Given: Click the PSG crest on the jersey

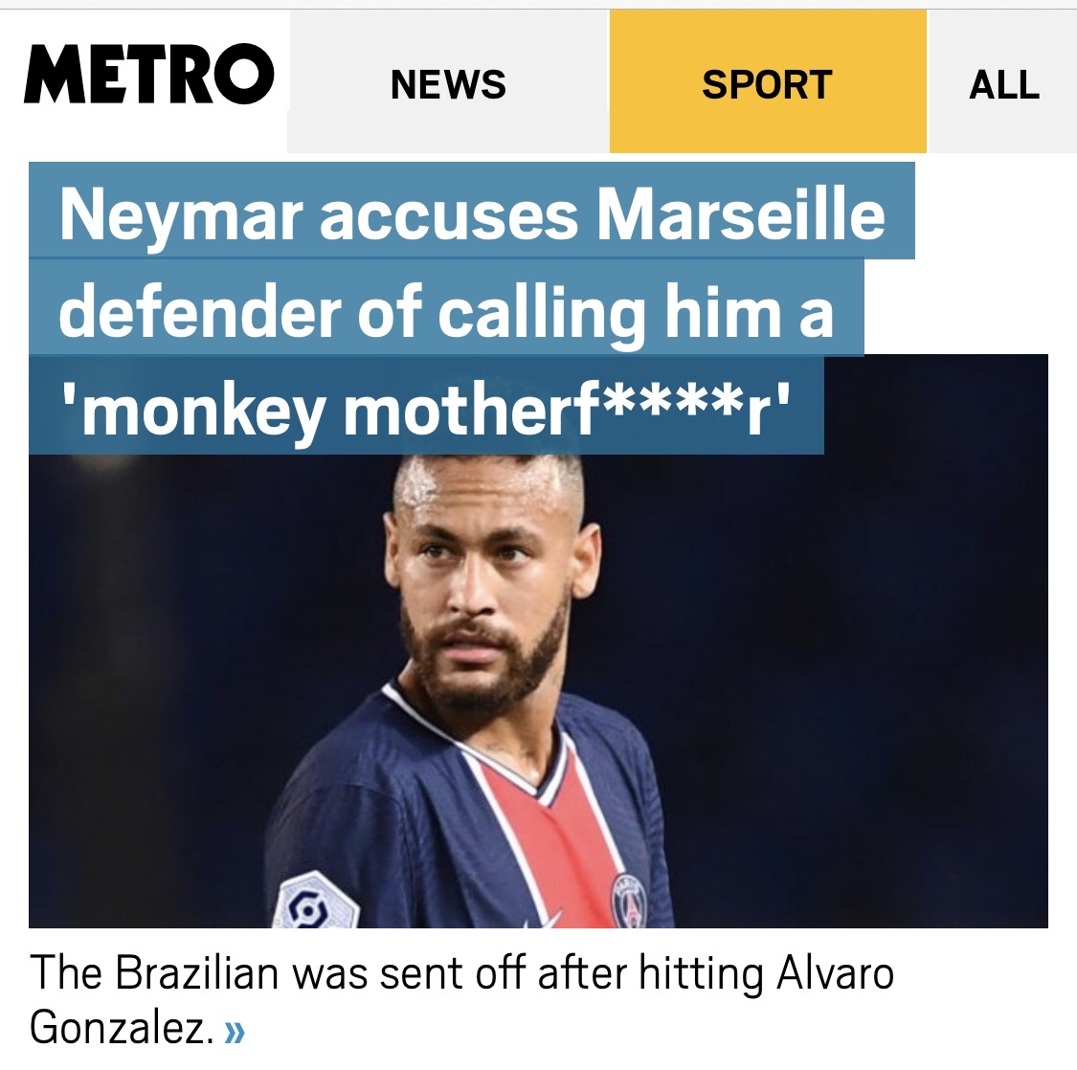Looking at the screenshot, I should [x=629, y=900].
